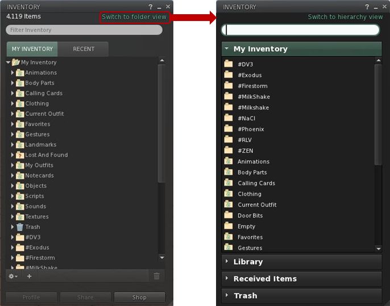Expand the Clothing folder in hierarchy view
The width and height of the screenshot is (390, 306).
pyautogui.click(x=13, y=104)
